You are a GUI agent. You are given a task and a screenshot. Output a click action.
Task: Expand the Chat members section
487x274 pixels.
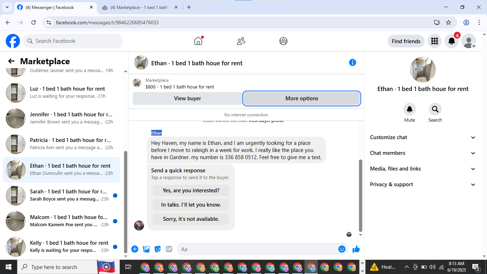click(x=423, y=153)
